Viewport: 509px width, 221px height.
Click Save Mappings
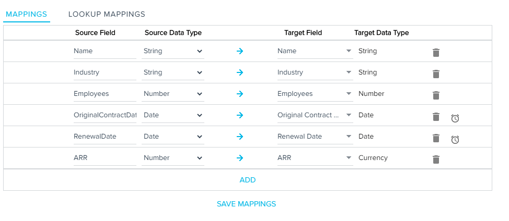click(246, 204)
